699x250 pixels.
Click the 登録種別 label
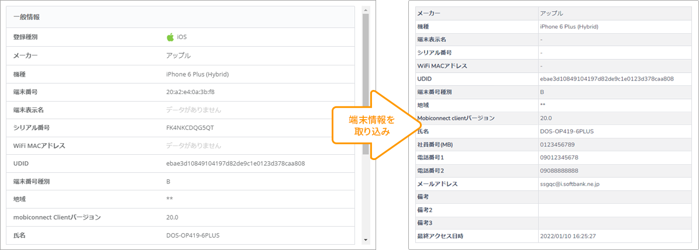pos(25,37)
